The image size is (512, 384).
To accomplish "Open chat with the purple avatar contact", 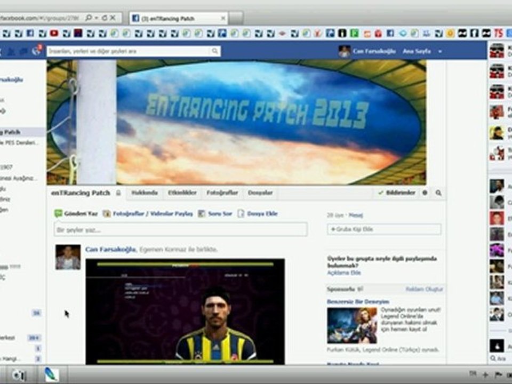I will pyautogui.click(x=497, y=250).
